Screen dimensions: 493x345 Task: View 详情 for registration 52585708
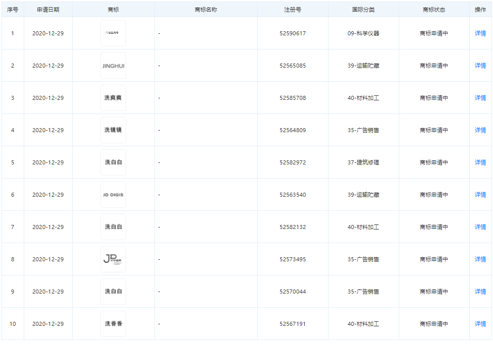coord(480,98)
